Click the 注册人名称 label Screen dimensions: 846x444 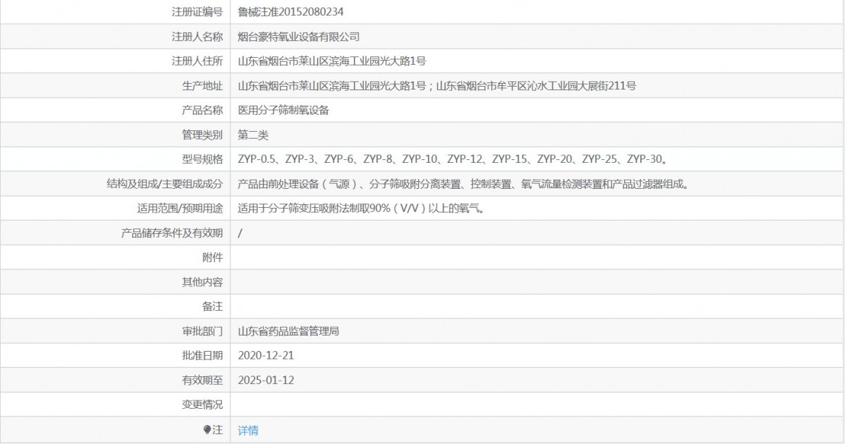click(197, 37)
